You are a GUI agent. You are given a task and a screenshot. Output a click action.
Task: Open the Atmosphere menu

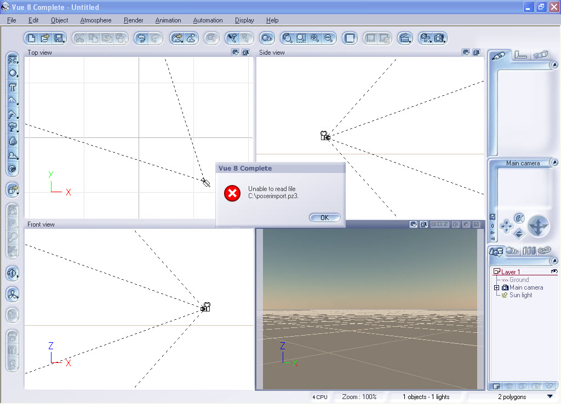coord(95,20)
